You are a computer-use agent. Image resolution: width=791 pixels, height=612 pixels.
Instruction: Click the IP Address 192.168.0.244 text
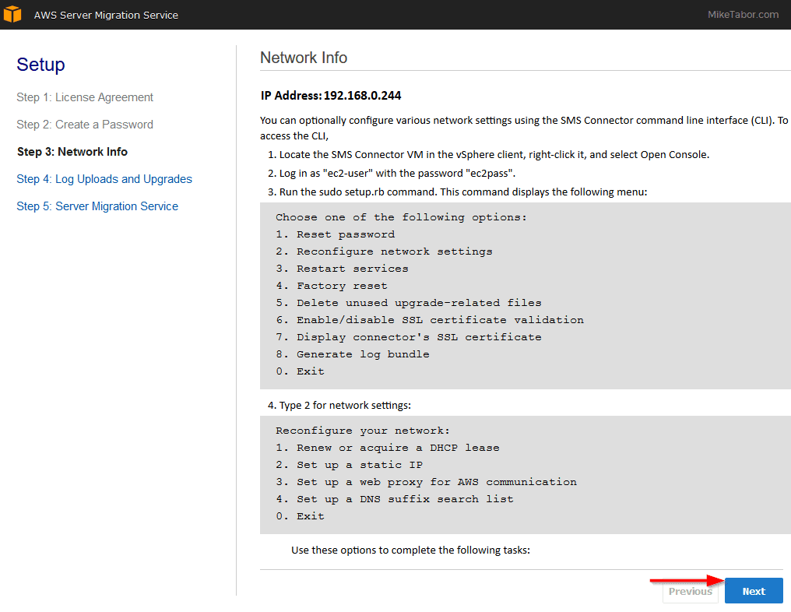point(331,95)
